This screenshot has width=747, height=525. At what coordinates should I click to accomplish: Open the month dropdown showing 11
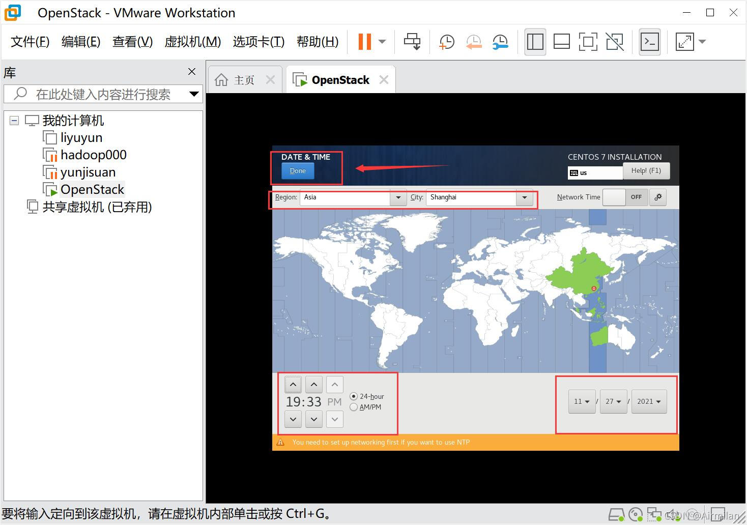[582, 401]
